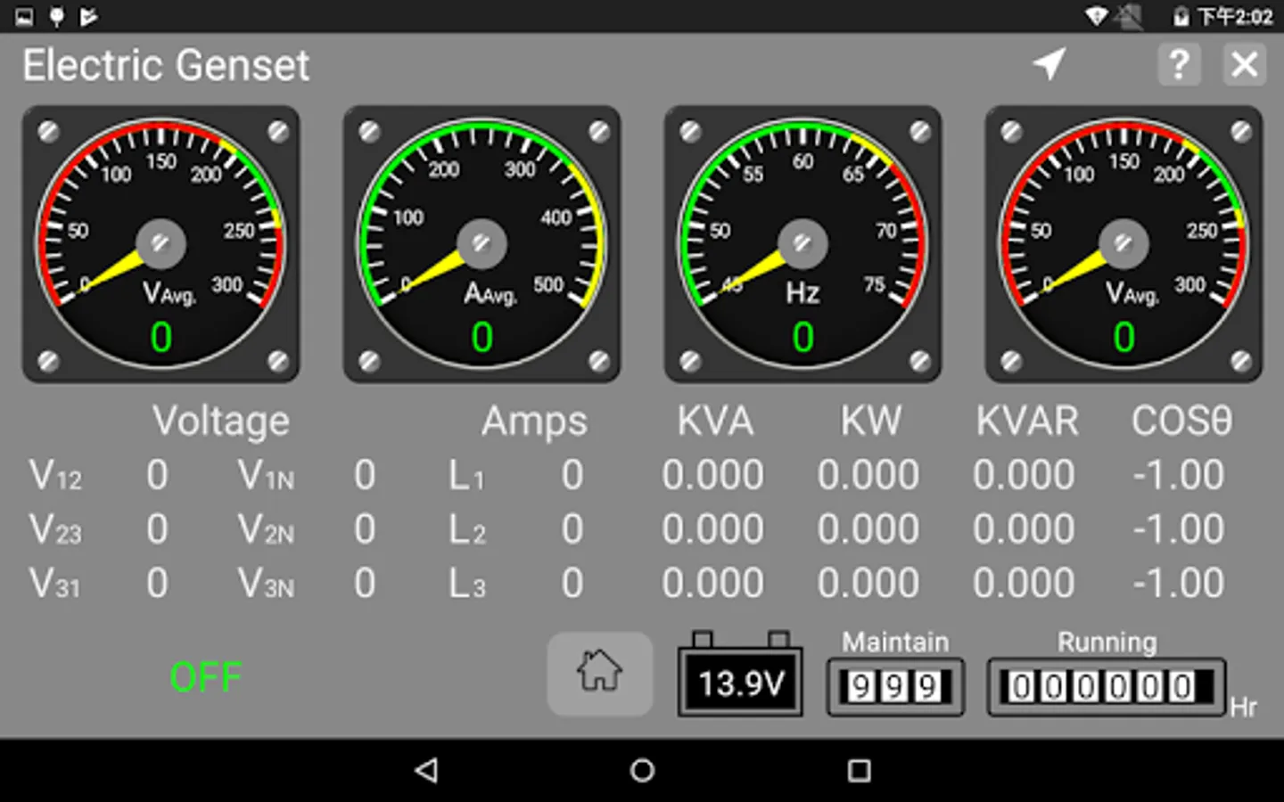Click the V2N label

[266, 530]
